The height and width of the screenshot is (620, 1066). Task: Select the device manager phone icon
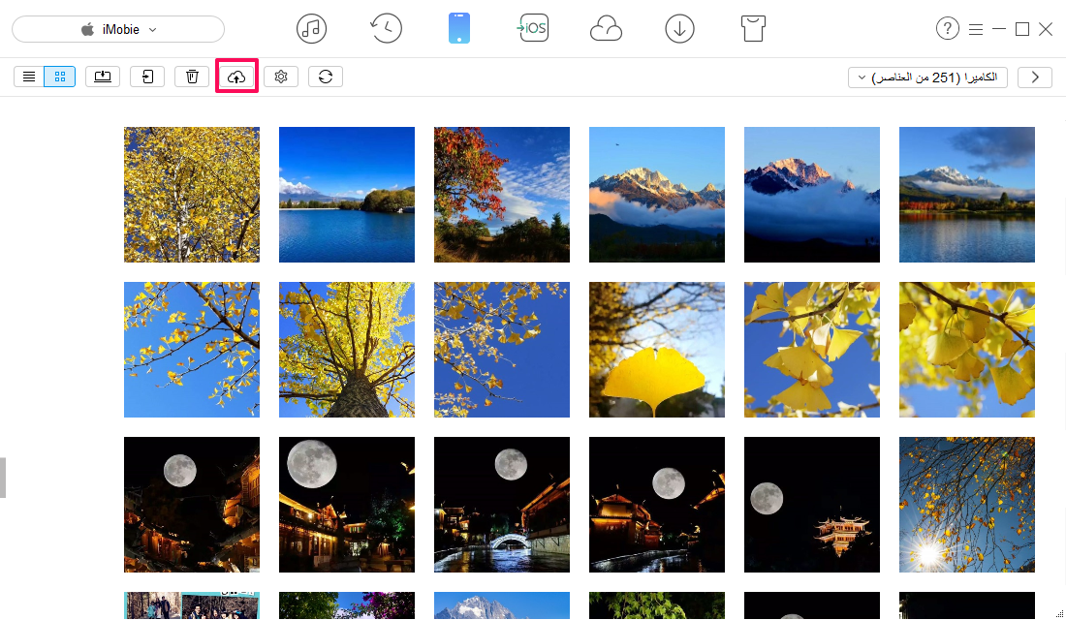pos(459,28)
